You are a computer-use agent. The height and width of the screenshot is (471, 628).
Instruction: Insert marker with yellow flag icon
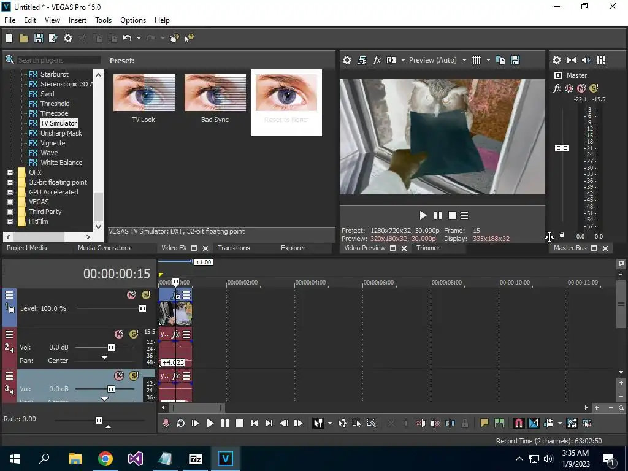point(484,423)
